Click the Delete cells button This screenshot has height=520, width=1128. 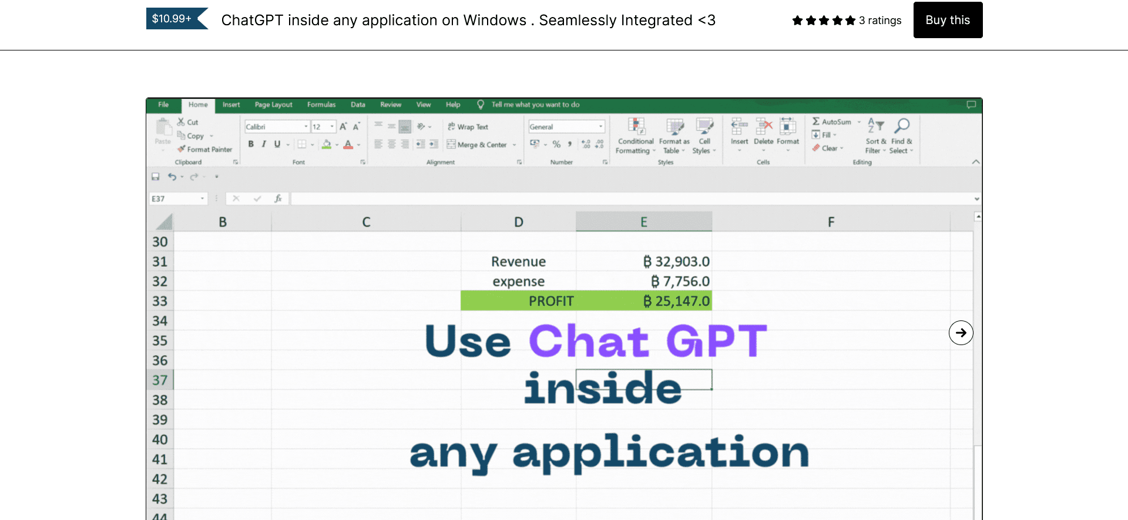coord(764,135)
